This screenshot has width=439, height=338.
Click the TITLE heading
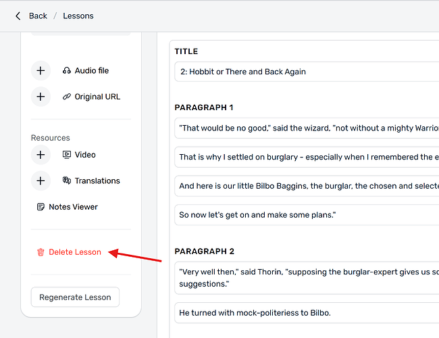tap(186, 51)
